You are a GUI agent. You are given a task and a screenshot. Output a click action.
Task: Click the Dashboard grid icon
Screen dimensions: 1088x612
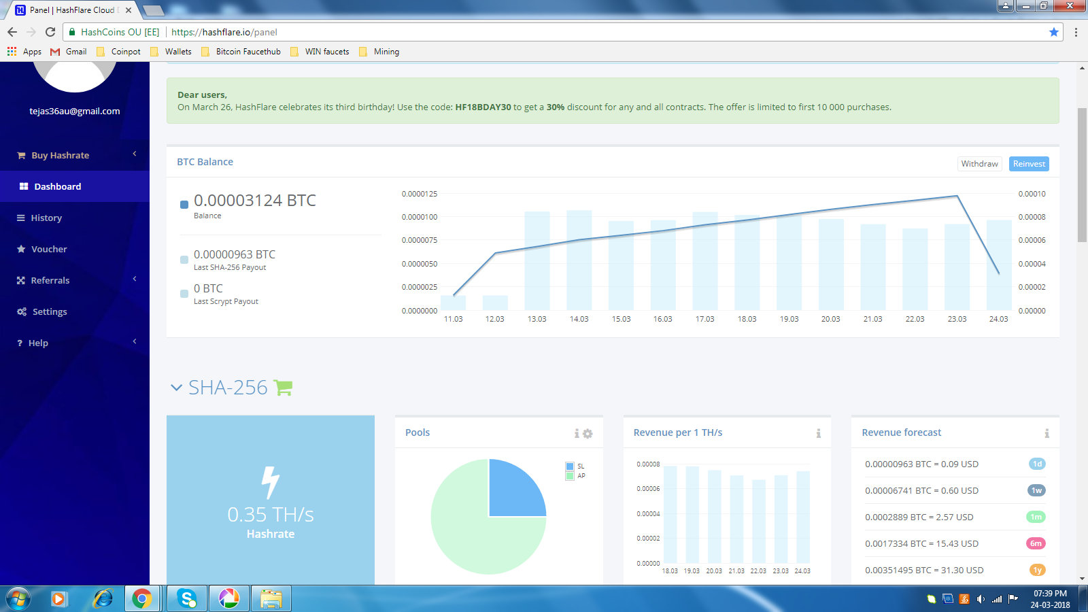coord(24,186)
